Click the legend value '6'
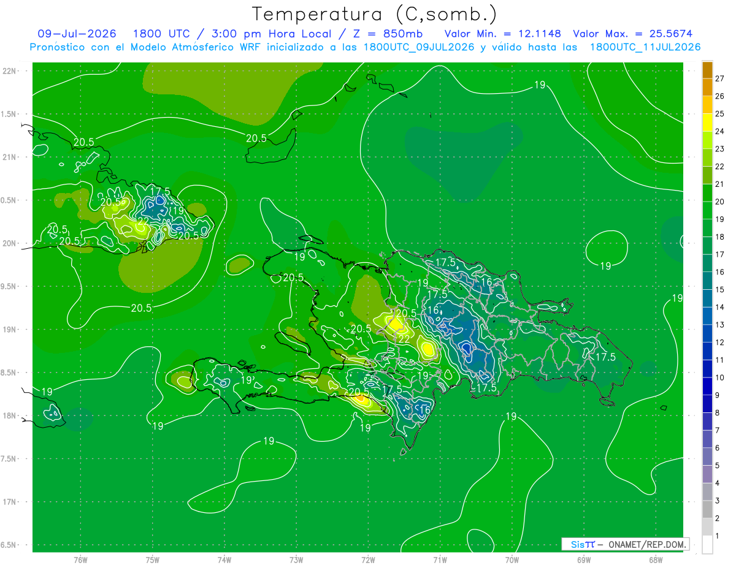 pyautogui.click(x=718, y=448)
